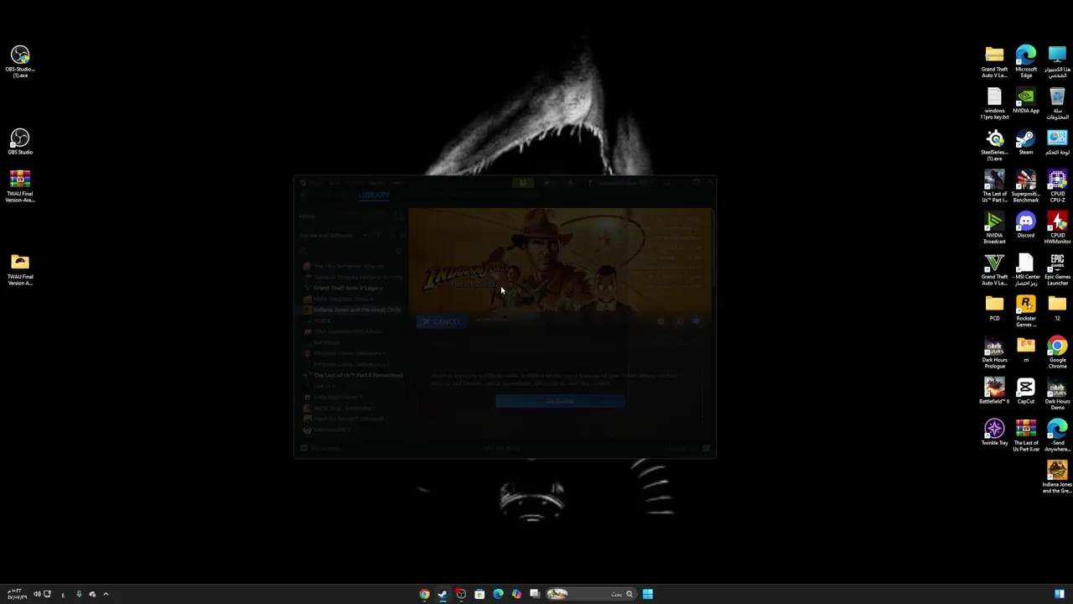This screenshot has height=604, width=1073.
Task: Open the Epic Games Launcher shortcut
Action: click(1057, 269)
